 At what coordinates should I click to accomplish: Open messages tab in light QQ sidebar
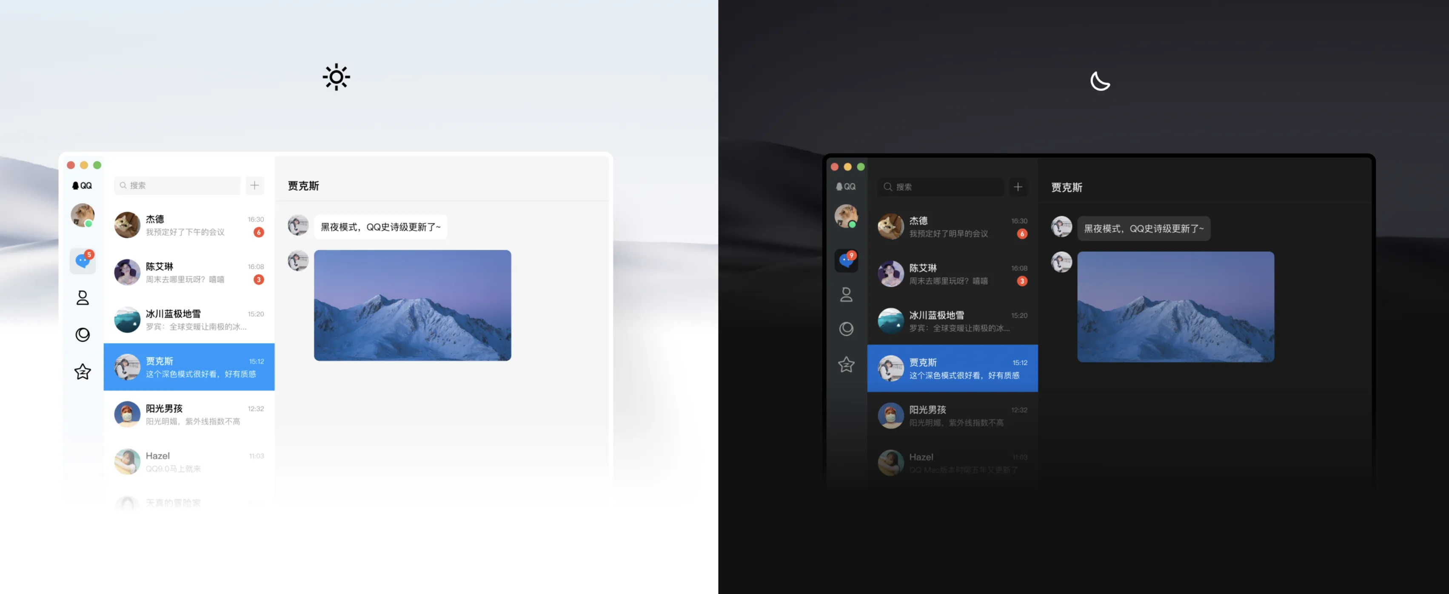pos(83,261)
